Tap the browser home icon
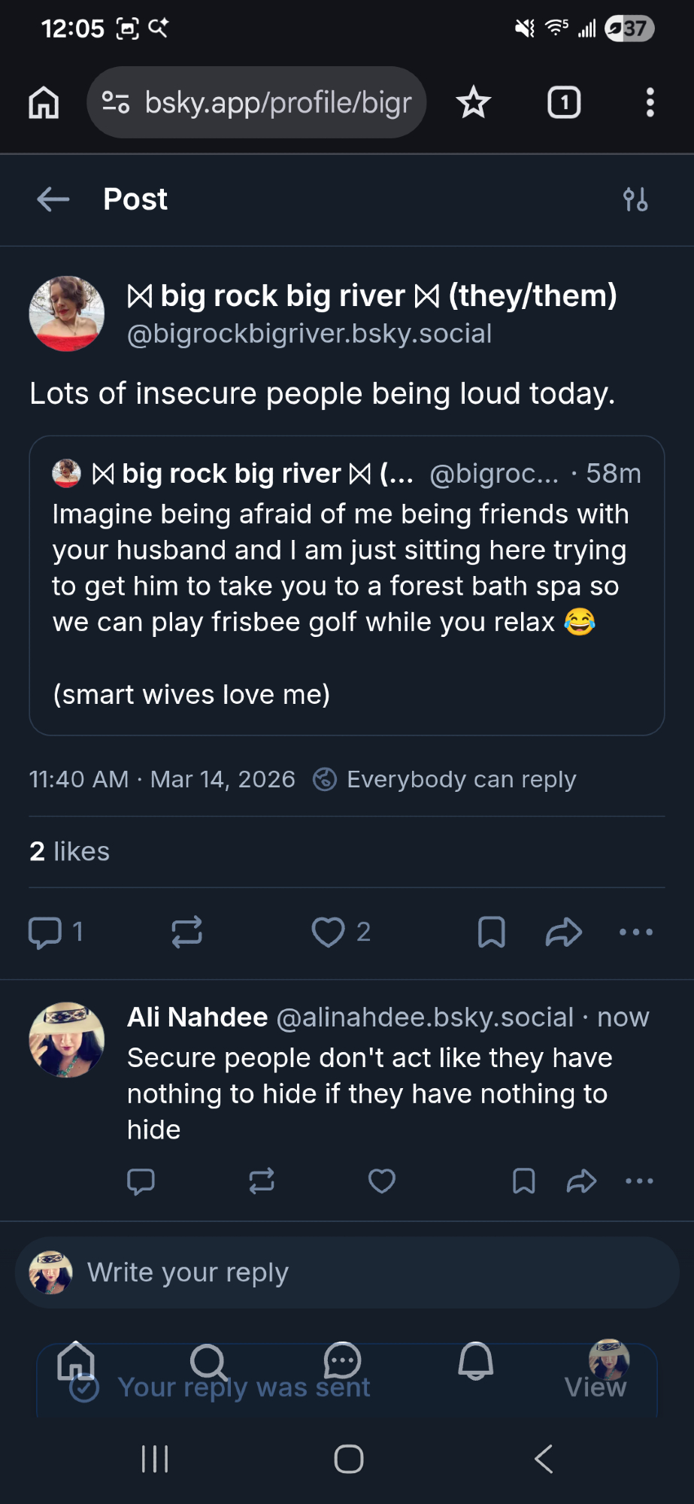Viewport: 694px width, 1504px height. tap(44, 102)
